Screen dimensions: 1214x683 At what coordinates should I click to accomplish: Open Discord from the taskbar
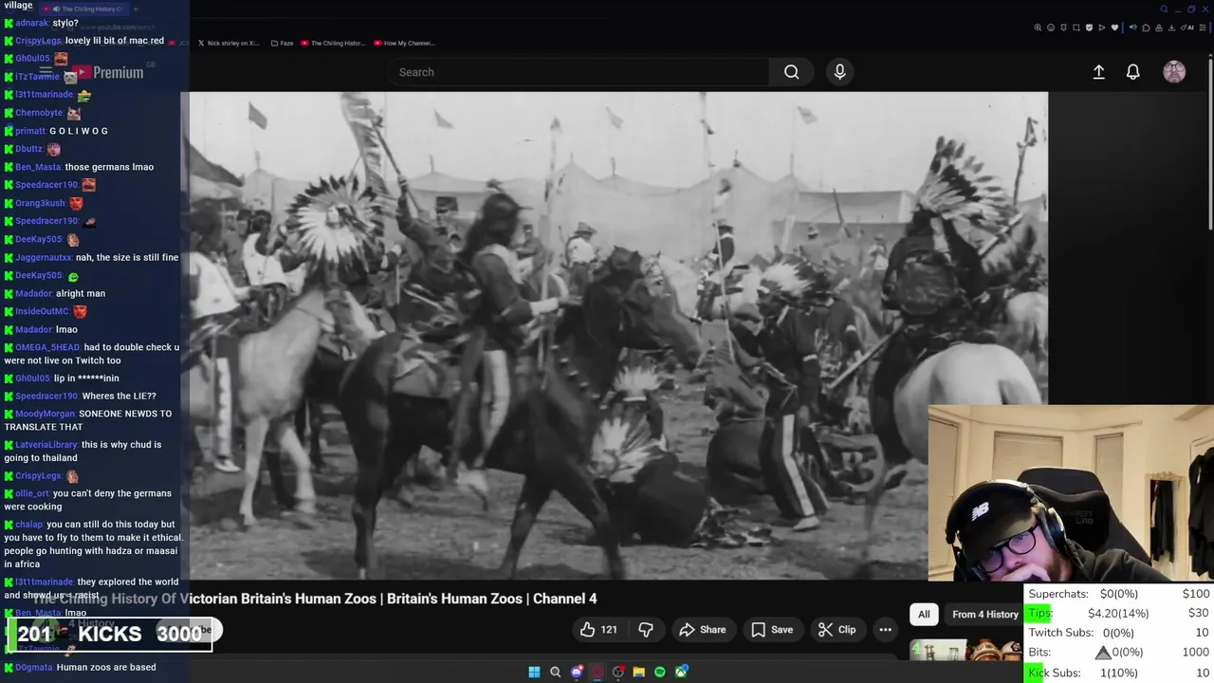pos(577,672)
